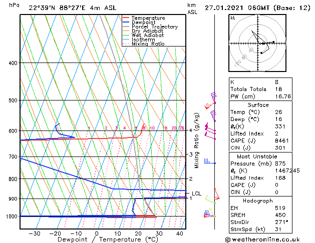This screenshot has width=315, height=243.
Task: Click the 22°39'N 88°27'E station title
Action: click(57, 8)
